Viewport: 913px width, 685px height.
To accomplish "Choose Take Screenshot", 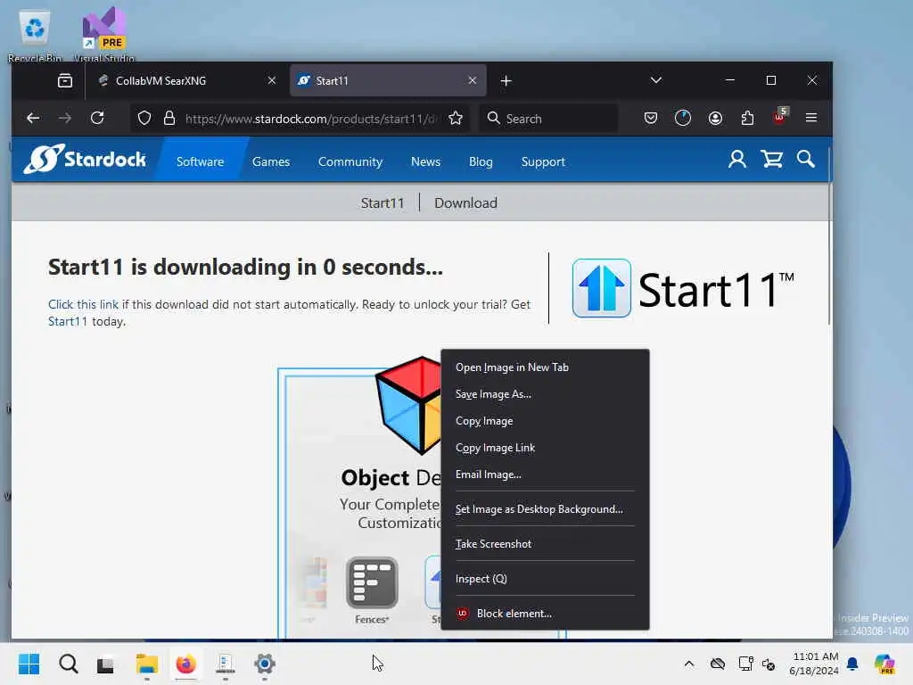I will [545, 544].
